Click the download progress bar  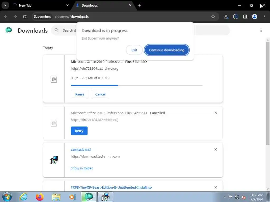[x=137, y=85]
